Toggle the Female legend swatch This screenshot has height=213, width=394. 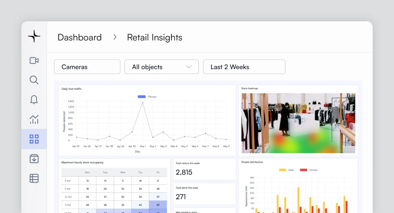tap(304, 170)
